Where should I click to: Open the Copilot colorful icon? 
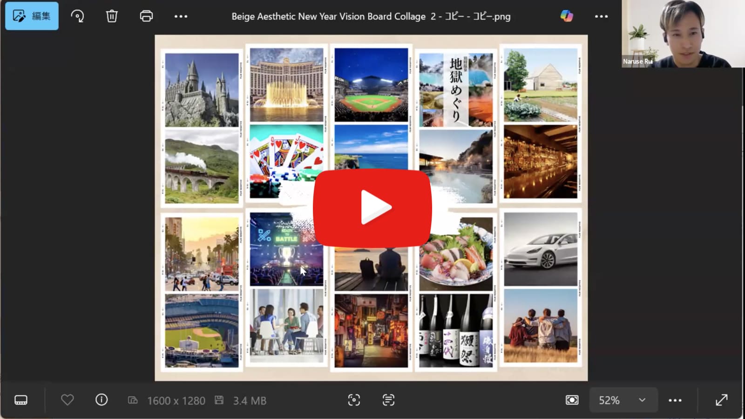[567, 16]
